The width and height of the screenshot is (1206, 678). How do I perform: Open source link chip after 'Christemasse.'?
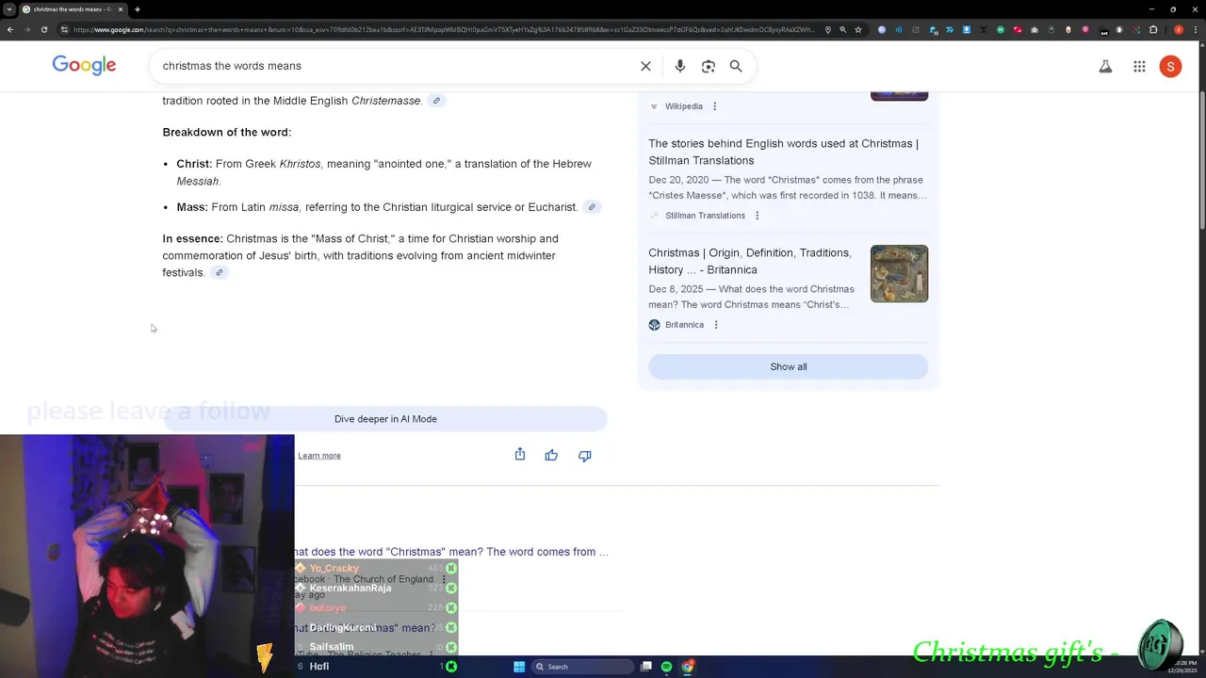(436, 101)
